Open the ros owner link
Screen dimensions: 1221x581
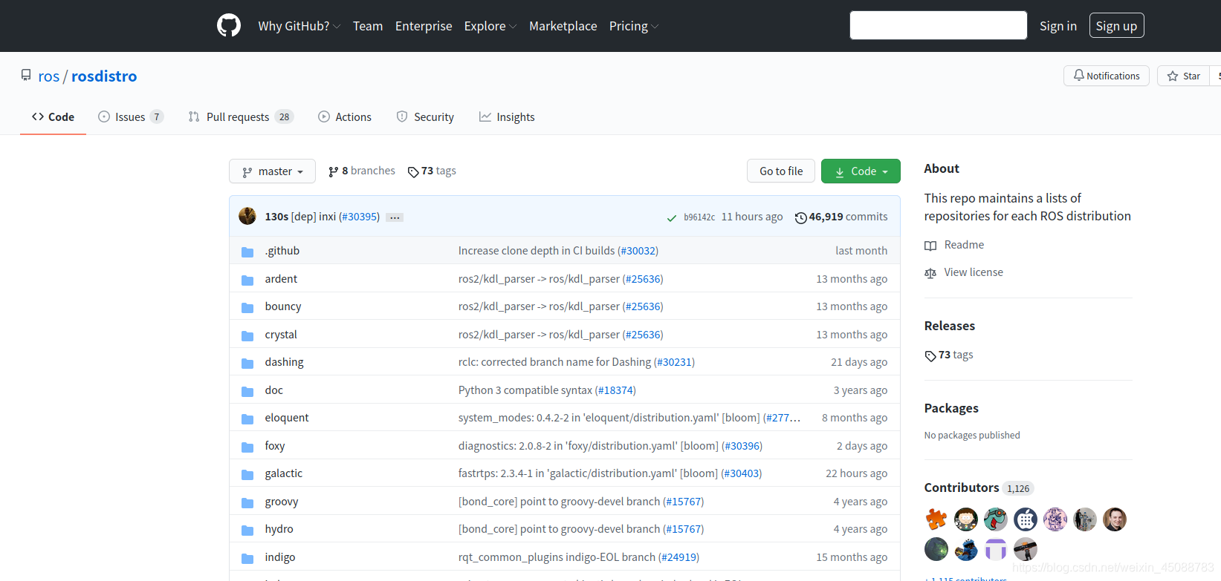click(49, 76)
